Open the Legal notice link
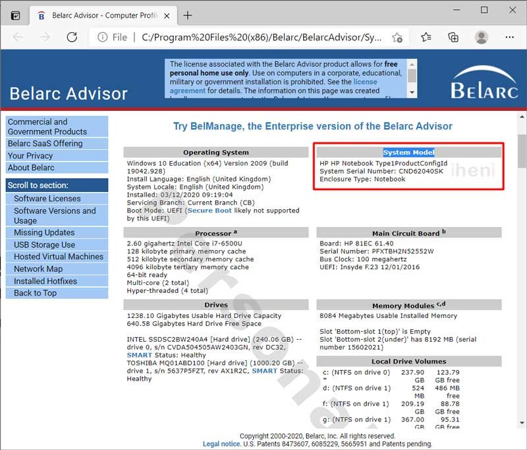Viewport: 527px width, 450px height. pos(221,444)
